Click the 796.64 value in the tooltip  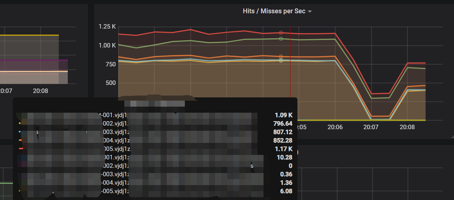coord(283,124)
